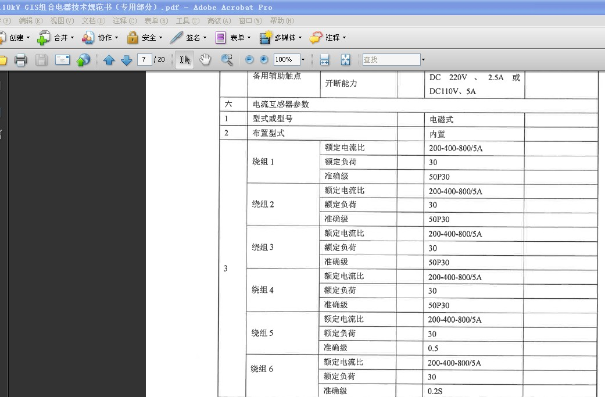The width and height of the screenshot is (605, 397).
Task: Open the 文档 menu
Action: tap(93, 20)
